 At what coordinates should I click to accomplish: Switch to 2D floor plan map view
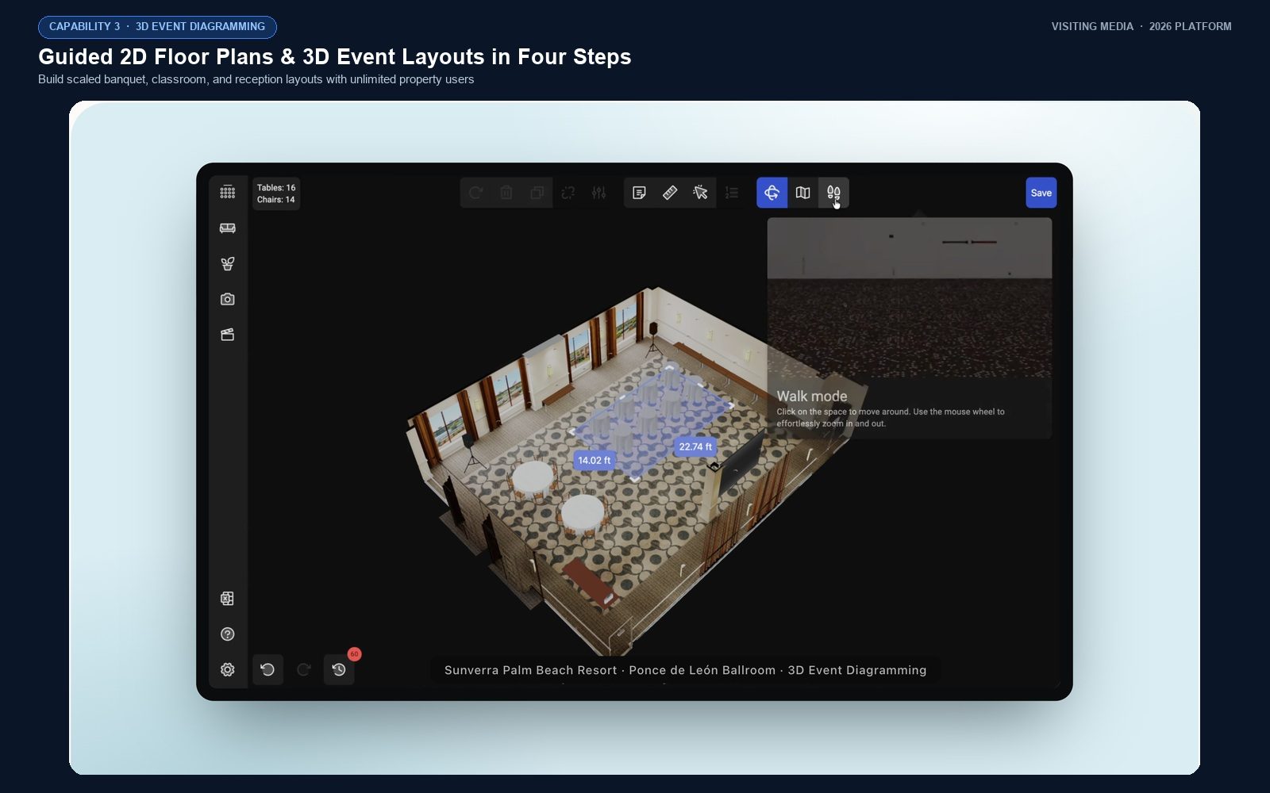tap(802, 193)
